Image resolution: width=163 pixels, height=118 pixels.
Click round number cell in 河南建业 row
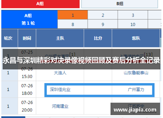pyautogui.click(x=9, y=106)
